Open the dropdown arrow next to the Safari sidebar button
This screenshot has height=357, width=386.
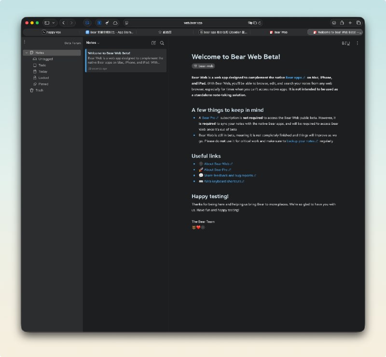54,23
